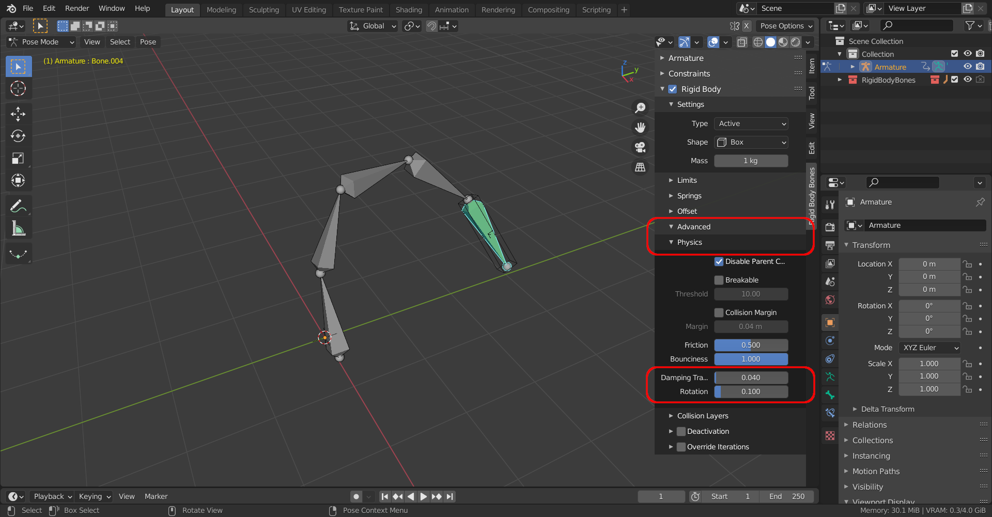Open the Pose menu in viewport header
Screen dimensions: 992x517
pyautogui.click(x=148, y=42)
